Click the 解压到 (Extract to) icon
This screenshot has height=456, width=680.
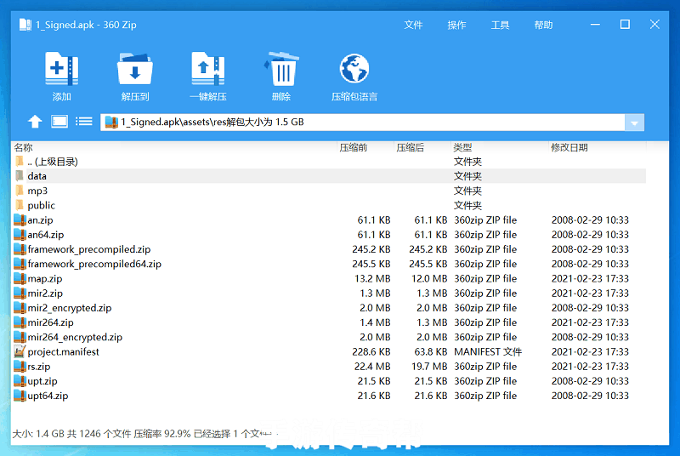click(x=135, y=69)
